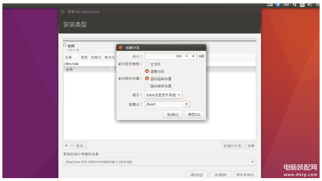The width and height of the screenshot is (322, 181).
Task: Click the 退出(Q) button
Action: [196, 175]
